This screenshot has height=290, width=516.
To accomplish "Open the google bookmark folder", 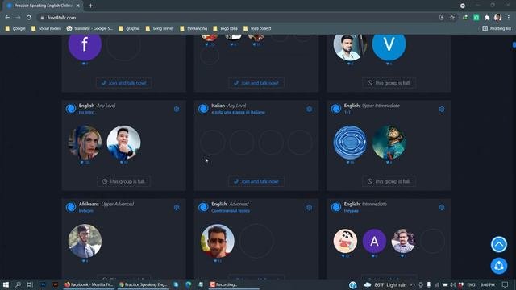I will point(15,29).
